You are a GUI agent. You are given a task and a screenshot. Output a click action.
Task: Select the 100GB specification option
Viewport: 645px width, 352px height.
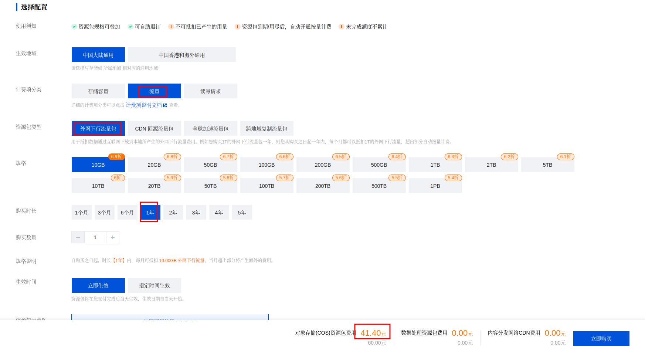[267, 165]
